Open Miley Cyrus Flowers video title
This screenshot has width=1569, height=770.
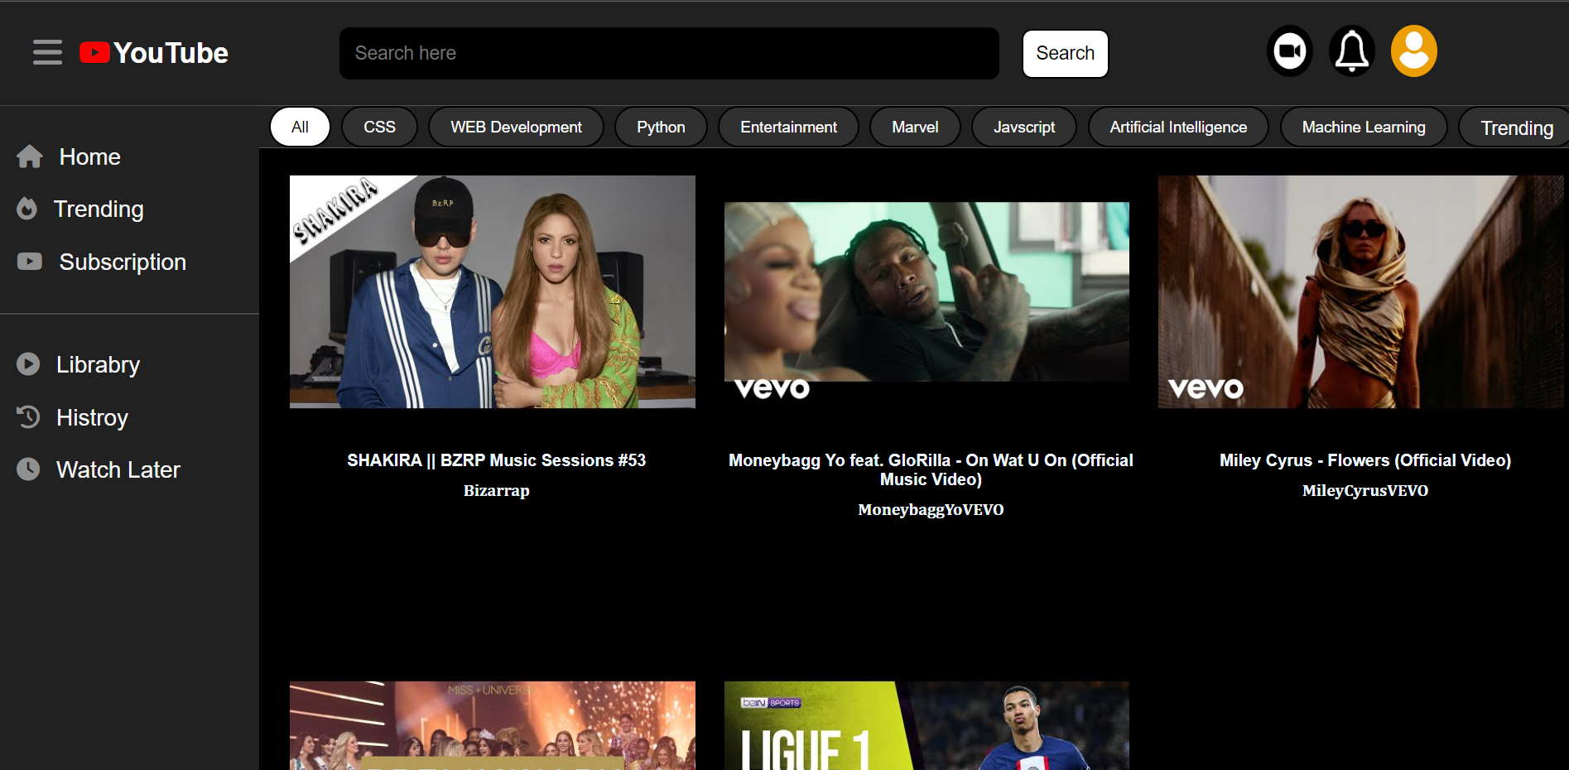click(x=1364, y=460)
